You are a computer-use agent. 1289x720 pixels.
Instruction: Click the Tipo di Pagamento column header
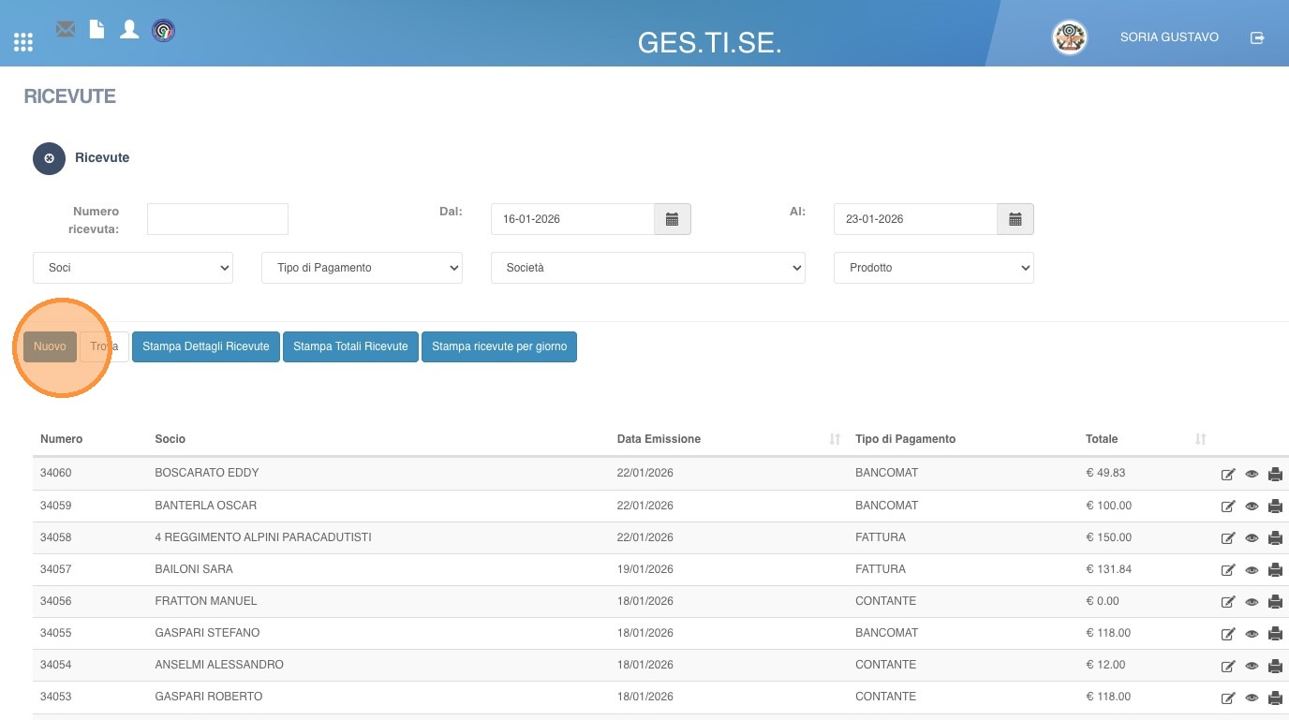pyautogui.click(x=905, y=439)
